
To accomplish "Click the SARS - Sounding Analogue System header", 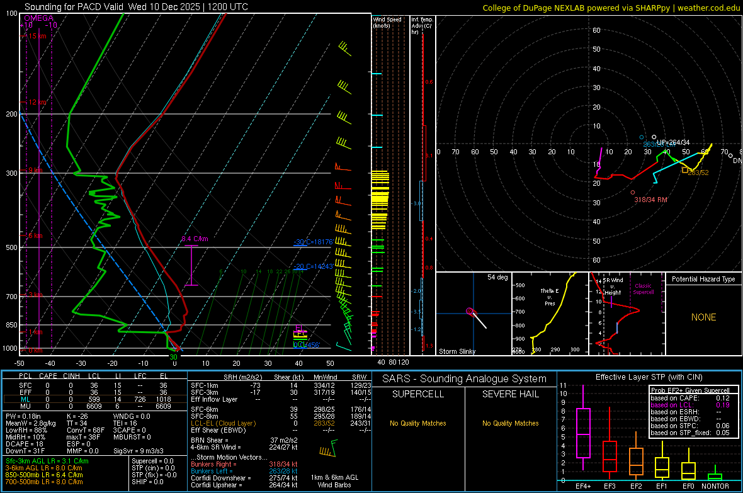I will (465, 379).
